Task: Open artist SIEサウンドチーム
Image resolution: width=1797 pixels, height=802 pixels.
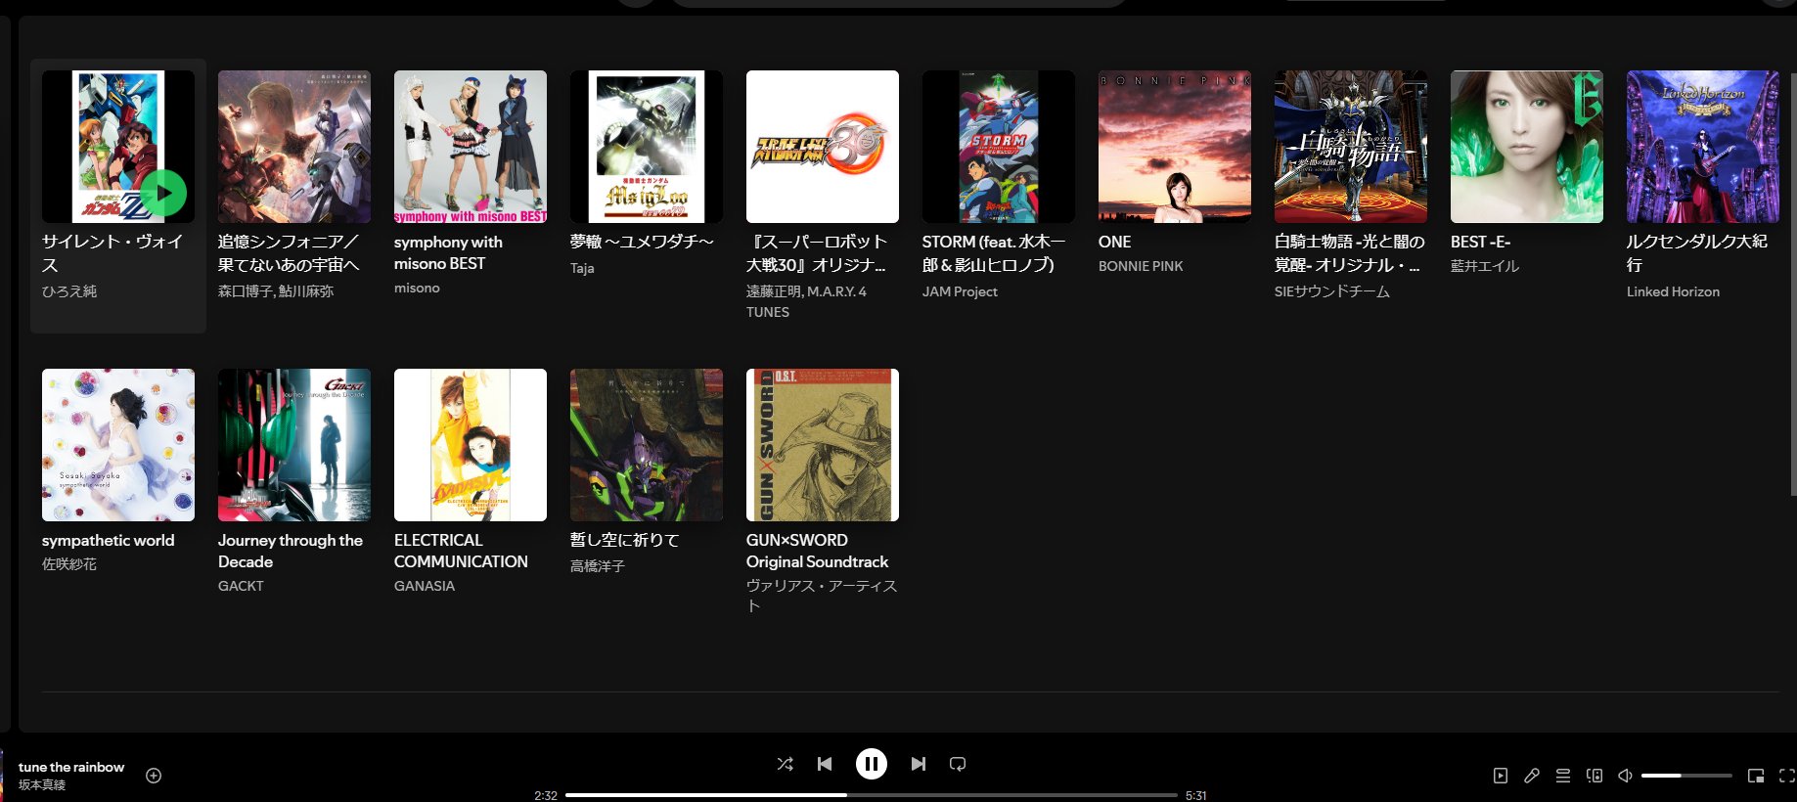Action: pos(1332,291)
